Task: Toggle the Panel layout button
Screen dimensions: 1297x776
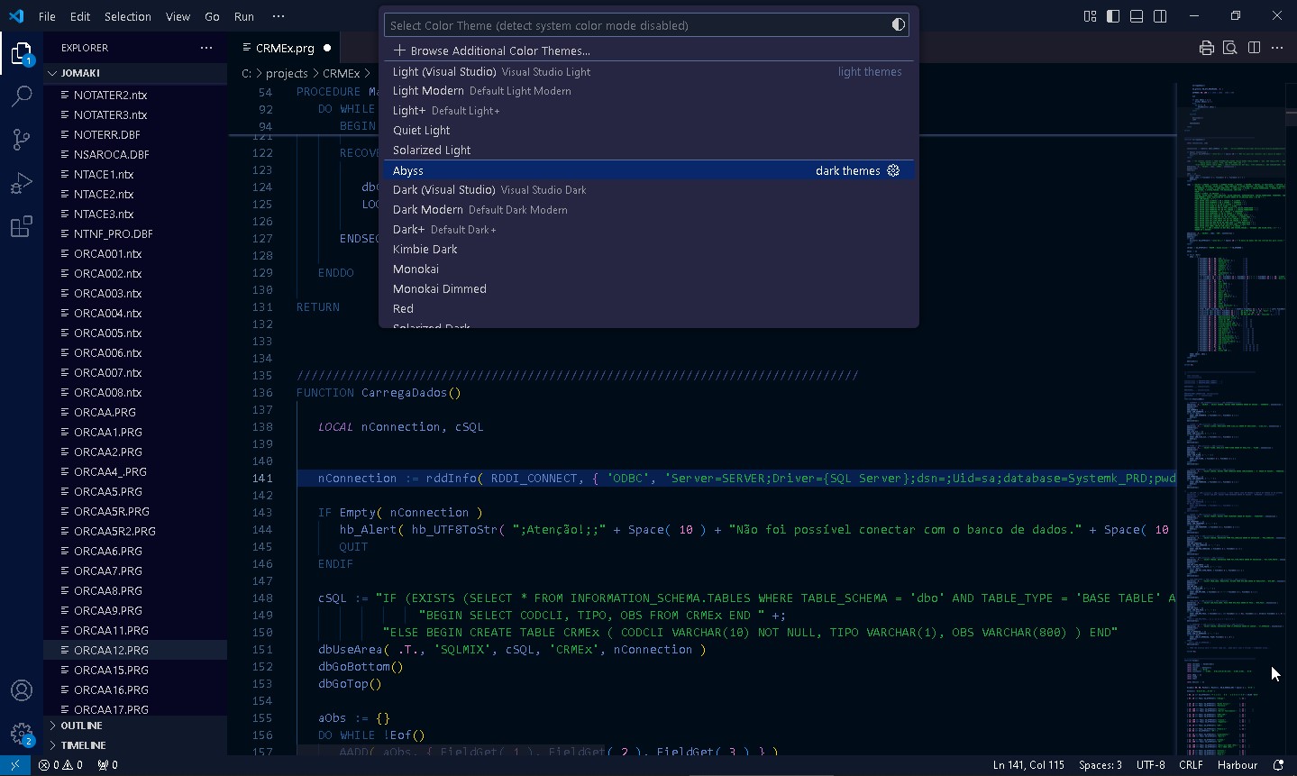Action: pos(1137,16)
